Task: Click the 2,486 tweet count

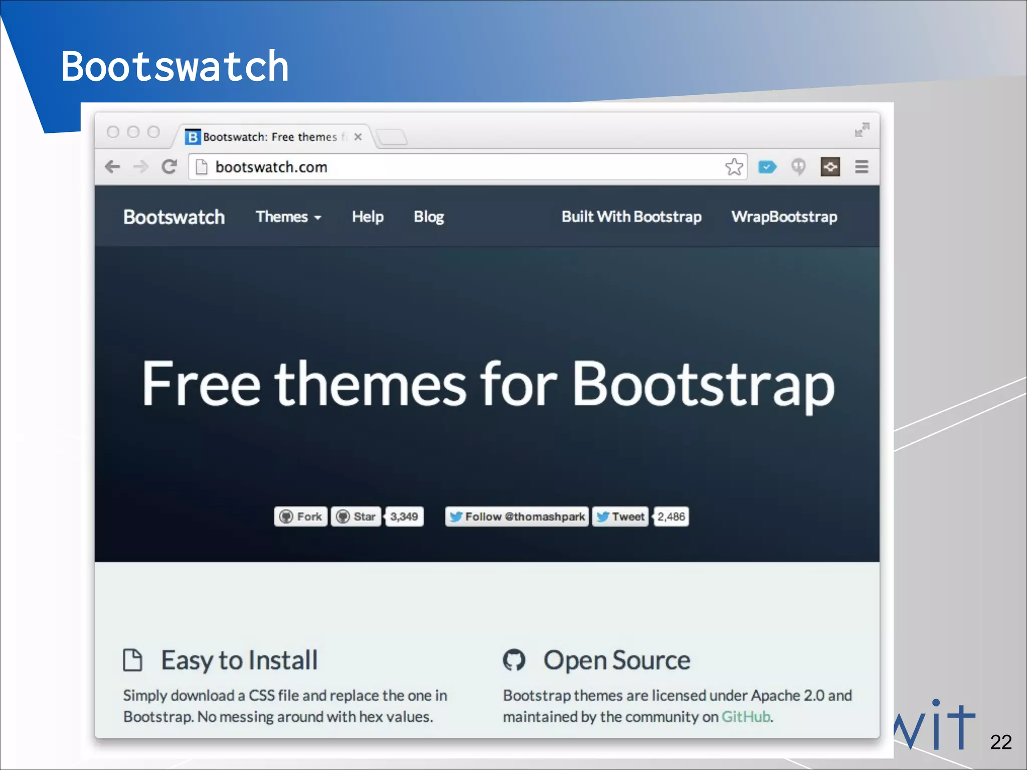Action: [671, 517]
